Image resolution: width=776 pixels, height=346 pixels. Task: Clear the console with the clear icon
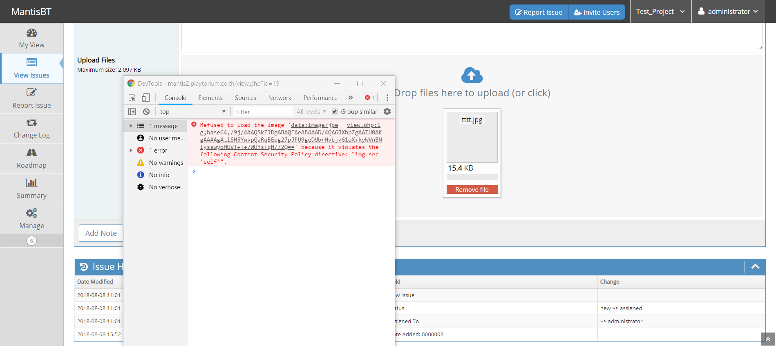coord(146,112)
